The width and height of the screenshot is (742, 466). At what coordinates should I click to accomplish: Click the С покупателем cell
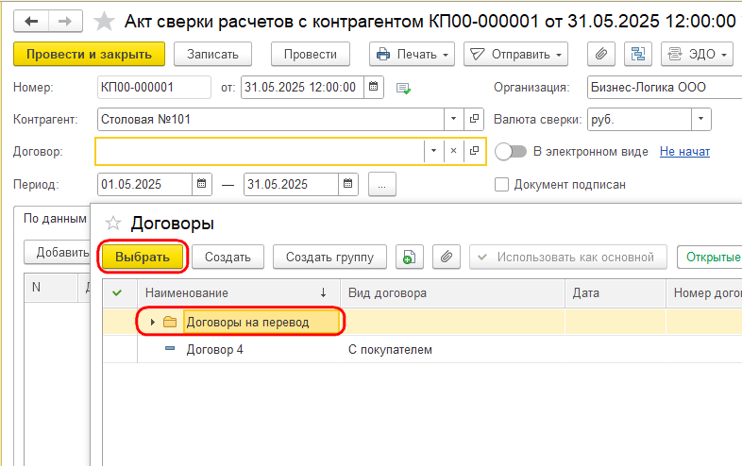tap(390, 349)
